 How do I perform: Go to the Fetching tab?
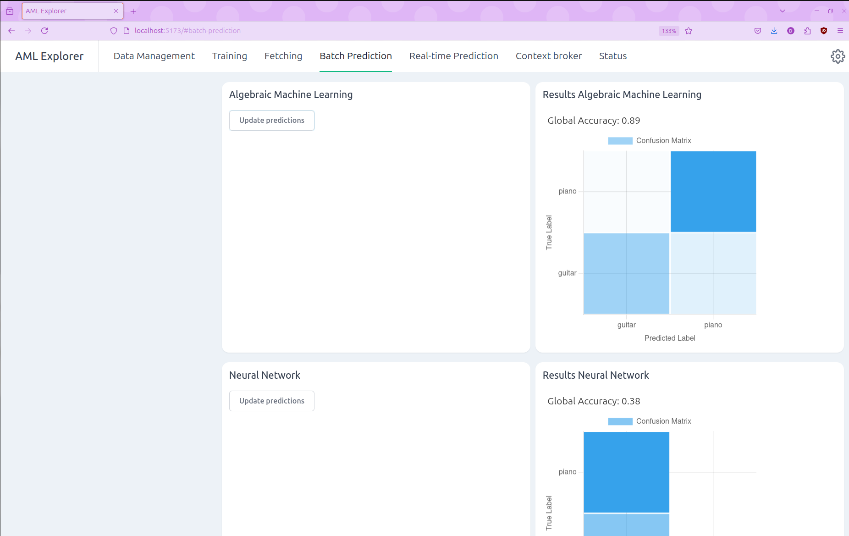[283, 56]
